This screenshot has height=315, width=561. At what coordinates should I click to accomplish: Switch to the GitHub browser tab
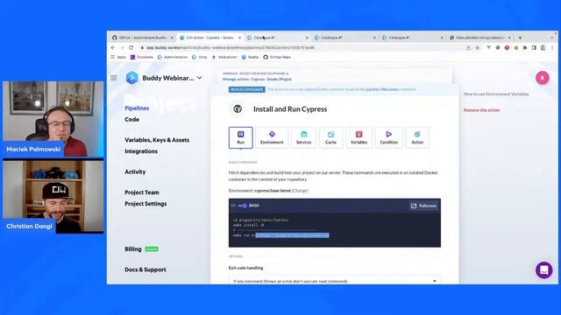tap(142, 38)
